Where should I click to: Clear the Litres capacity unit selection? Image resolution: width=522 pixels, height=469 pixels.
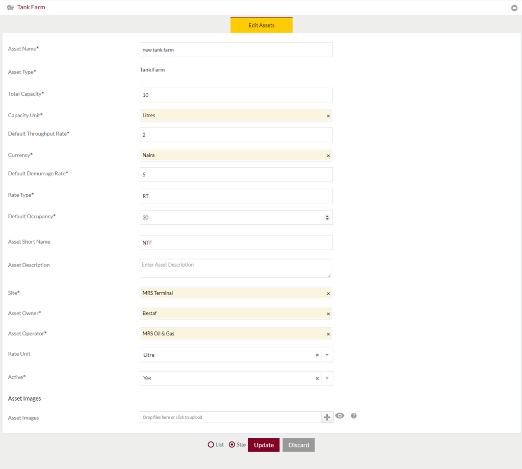tap(328, 116)
